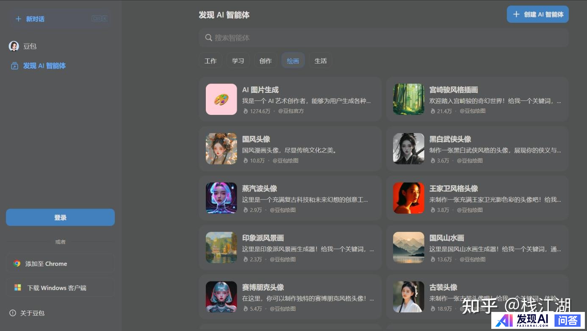
Task: Switch to the 工作 category tab
Action: (210, 61)
